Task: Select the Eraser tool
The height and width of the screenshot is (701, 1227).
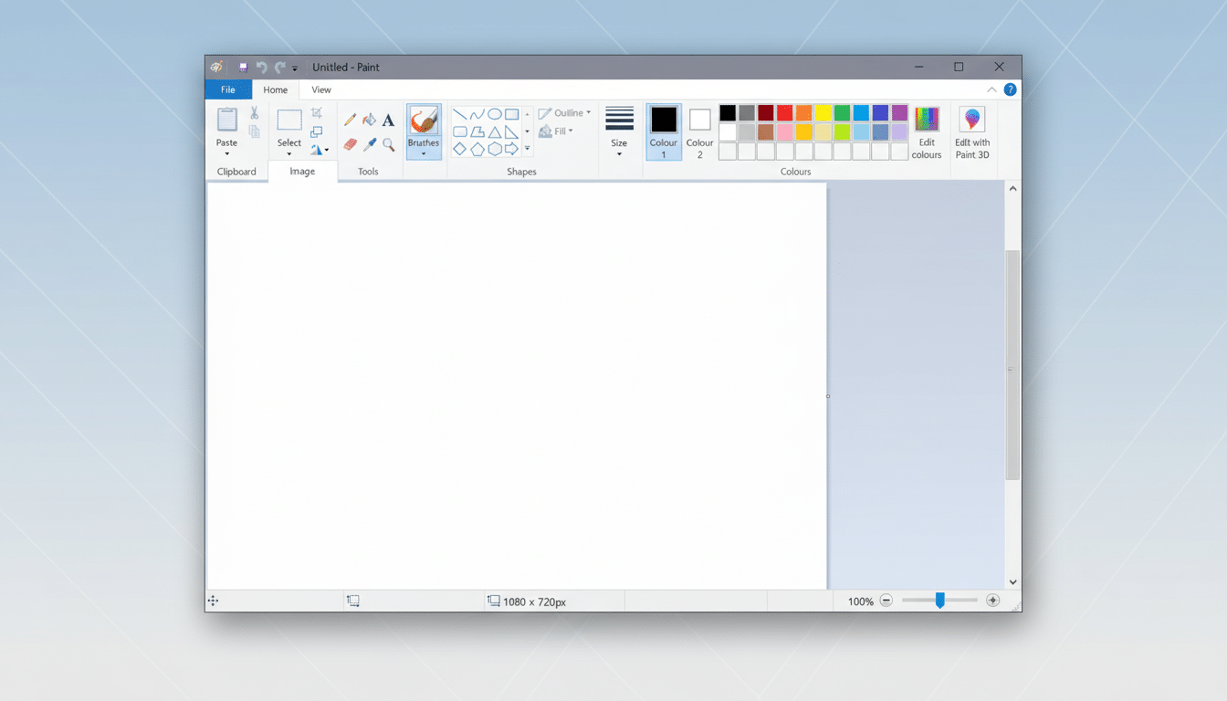Action: [x=350, y=143]
